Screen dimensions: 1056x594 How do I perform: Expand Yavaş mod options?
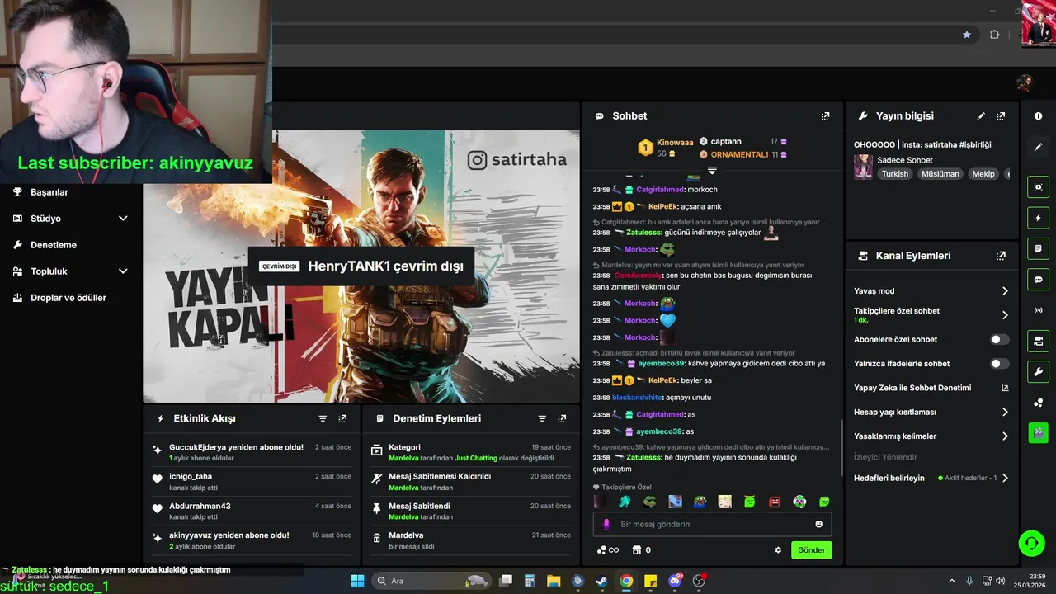pos(1005,291)
